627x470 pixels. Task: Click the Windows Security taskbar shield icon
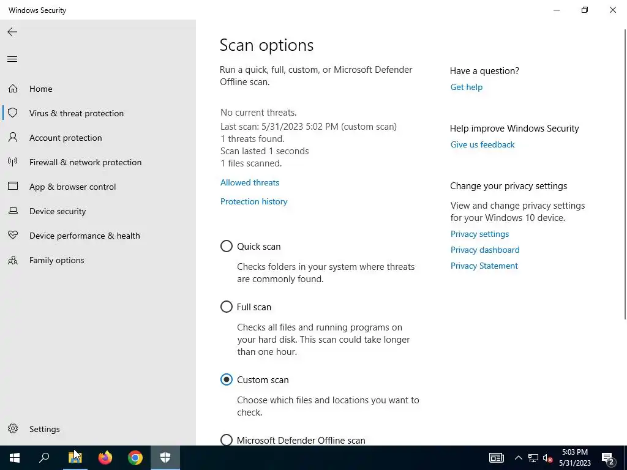(x=165, y=458)
